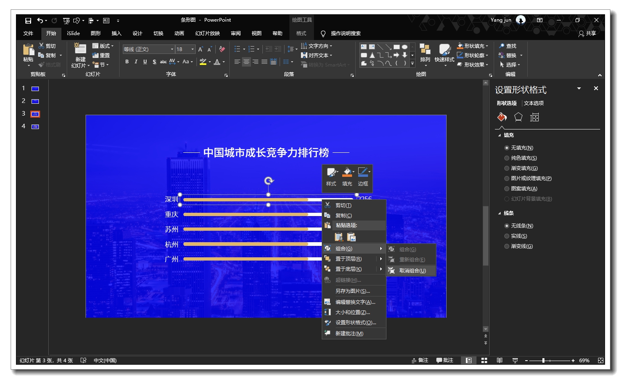Screen dimensions: 621x379
Task: Select slide 1 thumbnail
Action: [35, 89]
